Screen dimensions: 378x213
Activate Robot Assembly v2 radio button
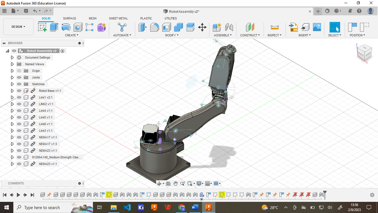(62, 51)
